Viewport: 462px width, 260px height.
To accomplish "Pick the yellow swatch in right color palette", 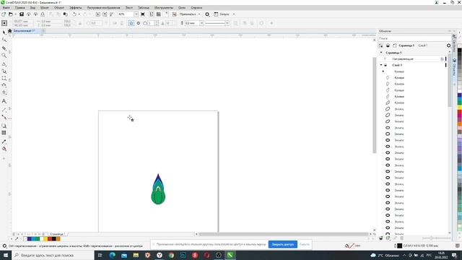I will (x=459, y=108).
